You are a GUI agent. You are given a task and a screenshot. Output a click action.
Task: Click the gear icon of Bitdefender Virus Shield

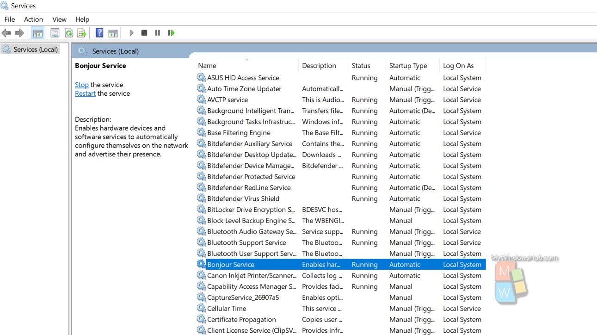201,199
